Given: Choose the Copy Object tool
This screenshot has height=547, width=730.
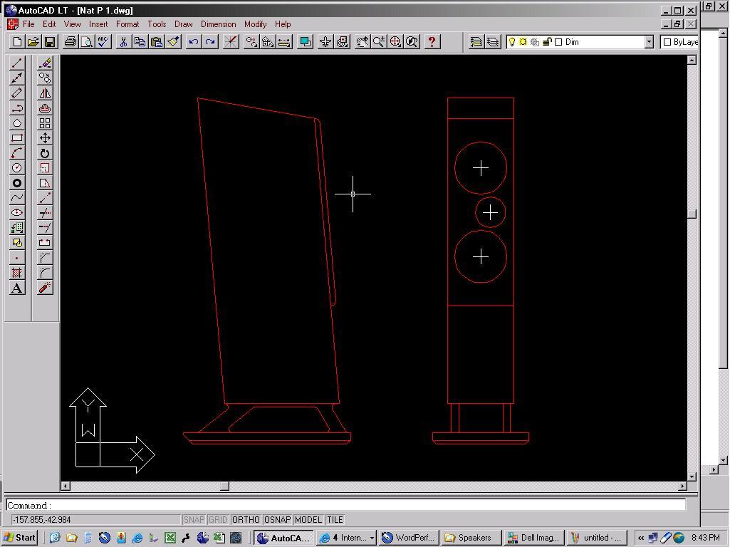Looking at the screenshot, I should click(45, 78).
